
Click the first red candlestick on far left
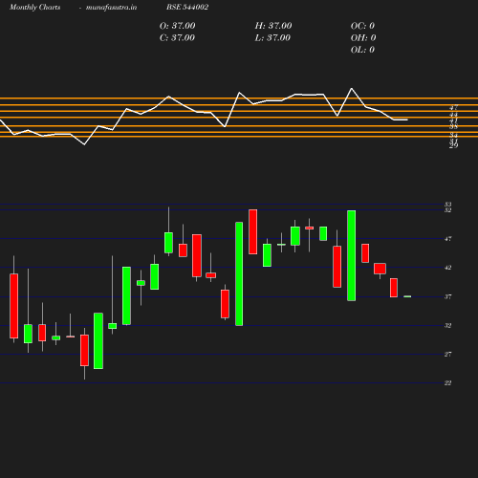tap(13, 306)
